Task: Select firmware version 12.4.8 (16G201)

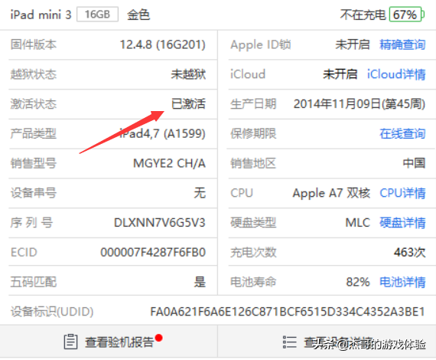Action: pos(163,44)
